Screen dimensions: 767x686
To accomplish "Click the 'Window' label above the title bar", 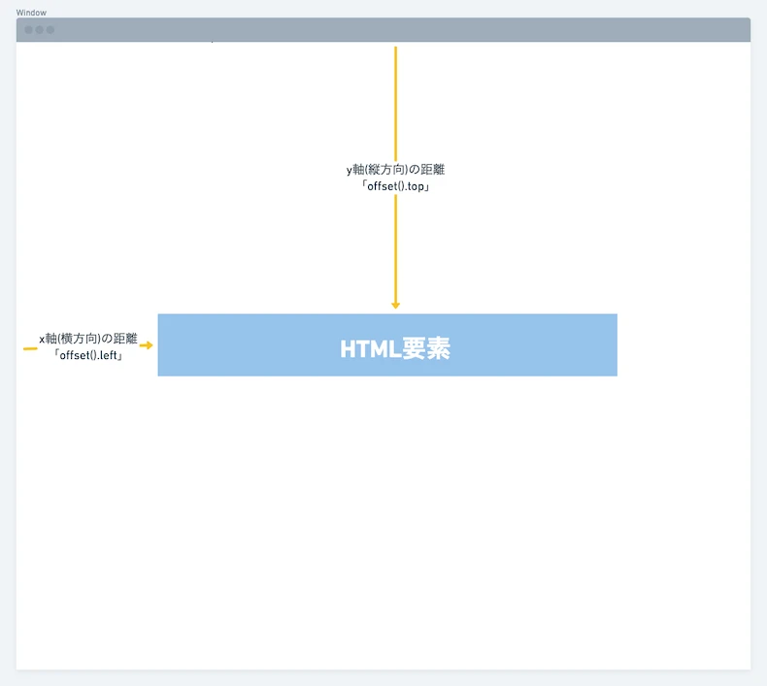I will point(31,13).
